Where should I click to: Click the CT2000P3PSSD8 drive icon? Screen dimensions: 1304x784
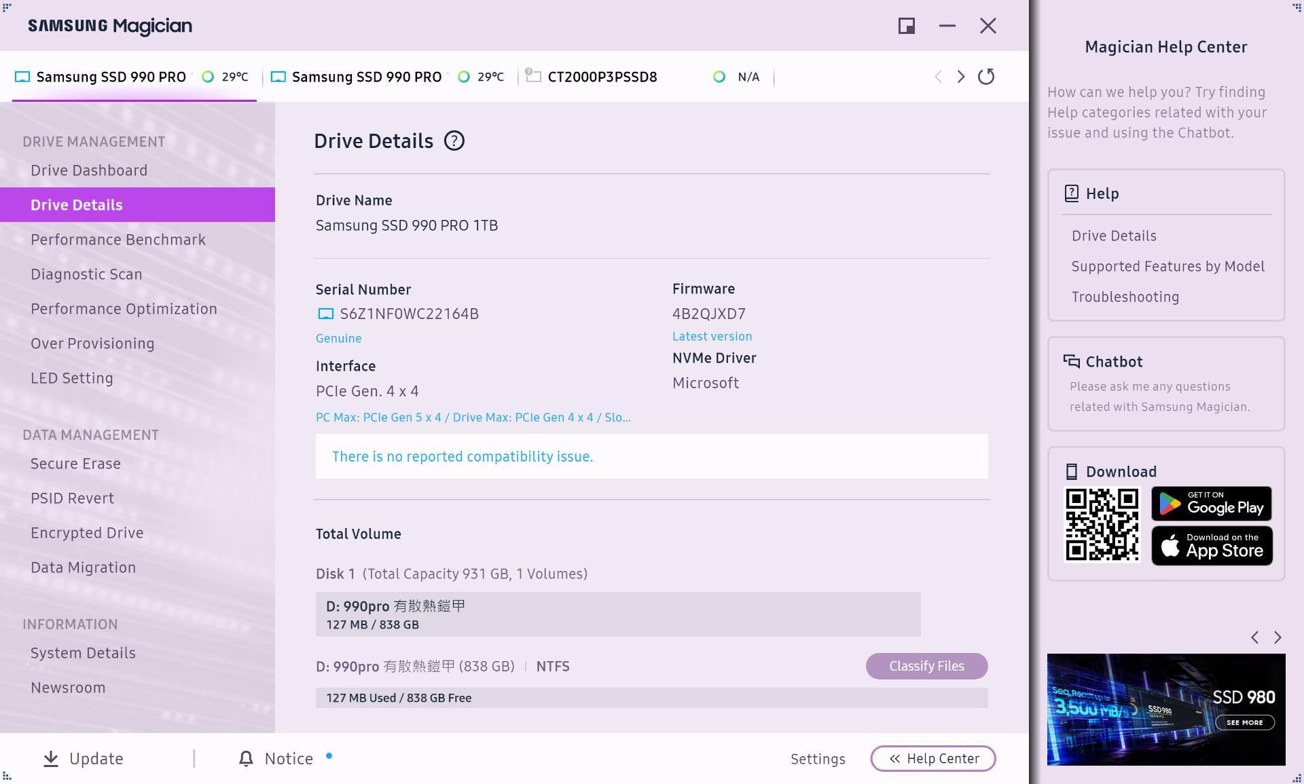pos(534,75)
